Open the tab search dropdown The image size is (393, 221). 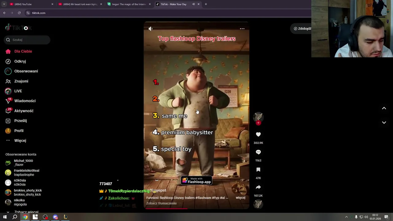pyautogui.click(x=4, y=4)
